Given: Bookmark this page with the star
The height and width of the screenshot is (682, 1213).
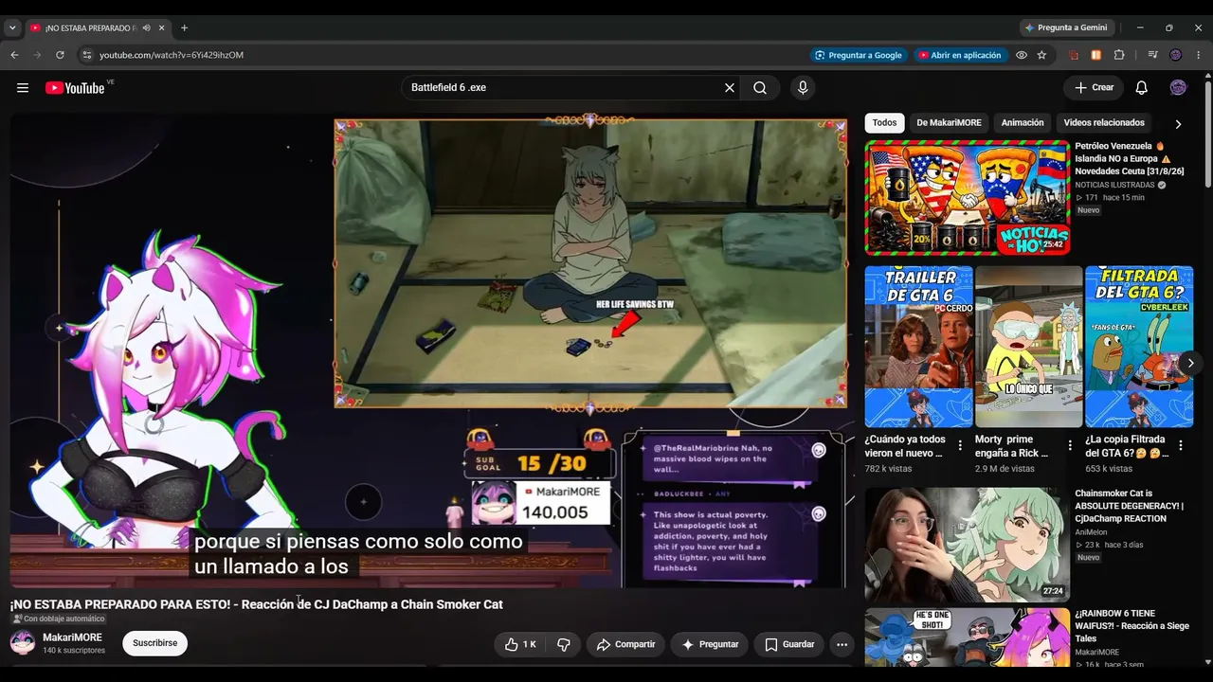Looking at the screenshot, I should point(1041,55).
